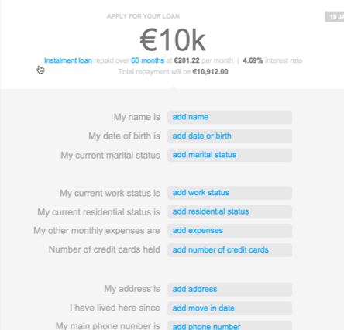Click the add address field
The width and height of the screenshot is (344, 330).
pyautogui.click(x=229, y=290)
